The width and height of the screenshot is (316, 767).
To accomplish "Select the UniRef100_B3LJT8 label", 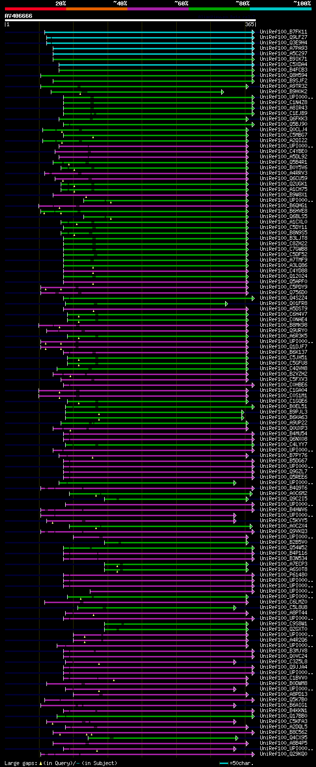I will [283, 238].
